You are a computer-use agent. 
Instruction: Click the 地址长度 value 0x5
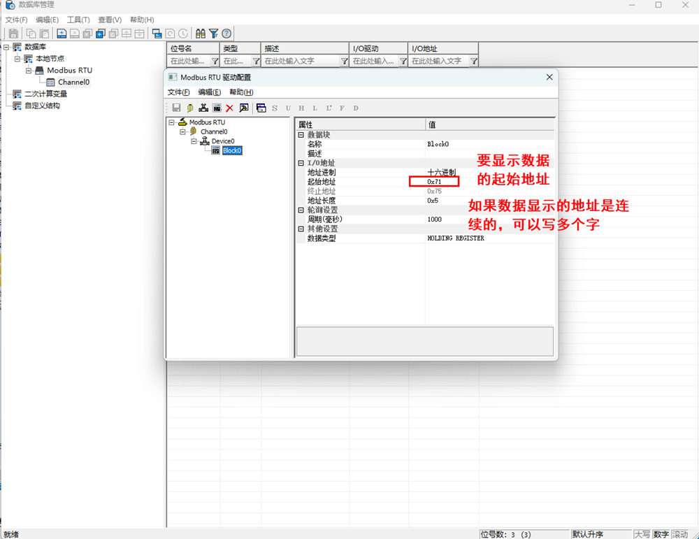(x=433, y=201)
